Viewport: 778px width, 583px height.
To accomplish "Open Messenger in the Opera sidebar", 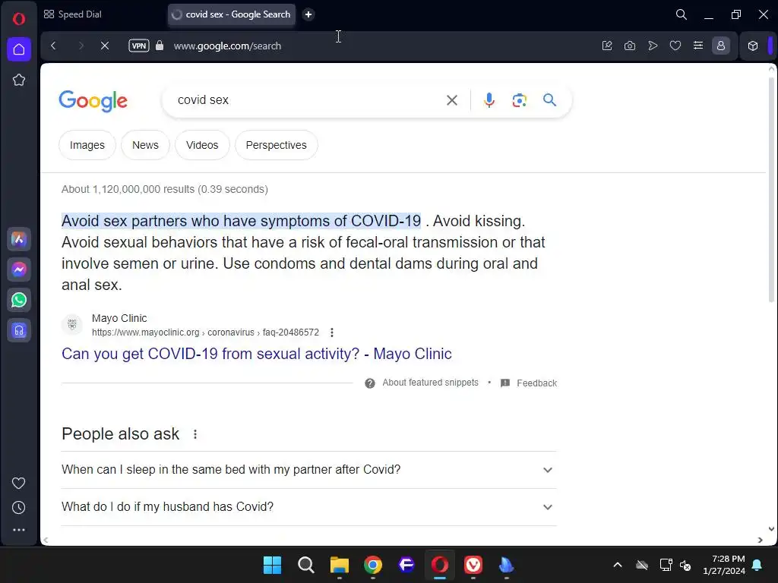I will pyautogui.click(x=19, y=269).
